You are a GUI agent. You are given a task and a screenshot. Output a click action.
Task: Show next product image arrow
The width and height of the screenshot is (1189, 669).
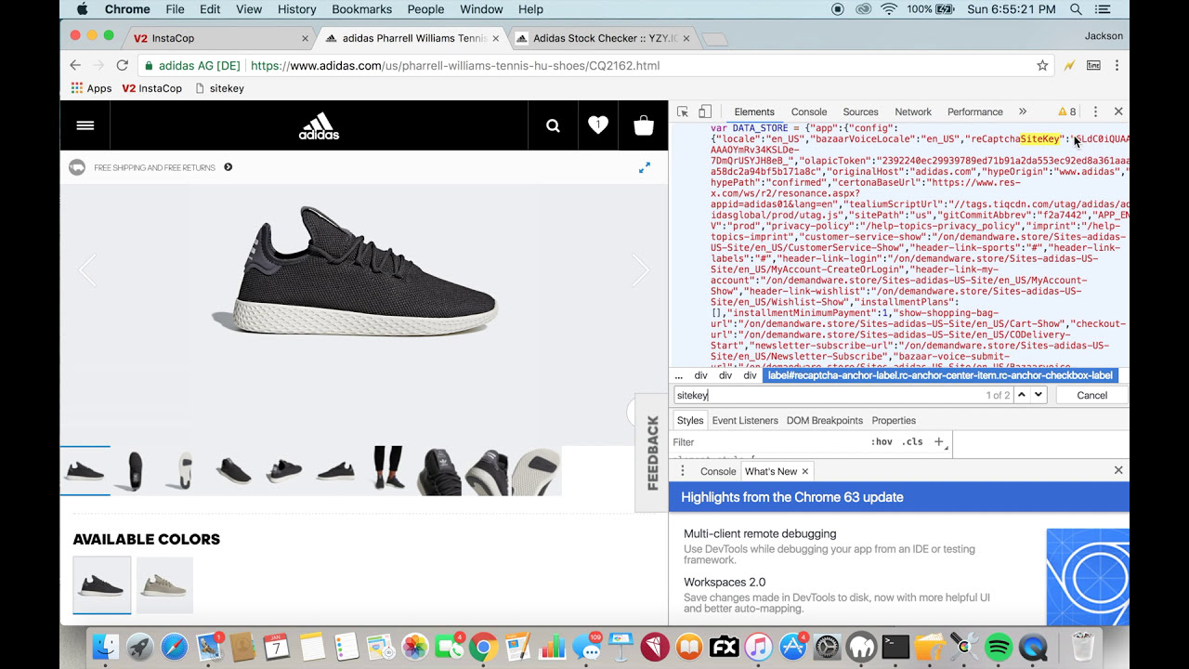coord(641,270)
